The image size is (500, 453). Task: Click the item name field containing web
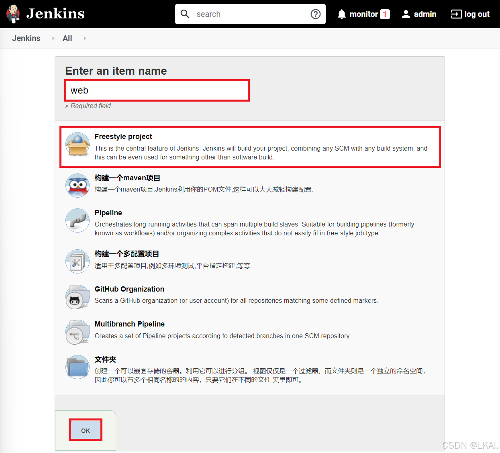[x=157, y=90]
